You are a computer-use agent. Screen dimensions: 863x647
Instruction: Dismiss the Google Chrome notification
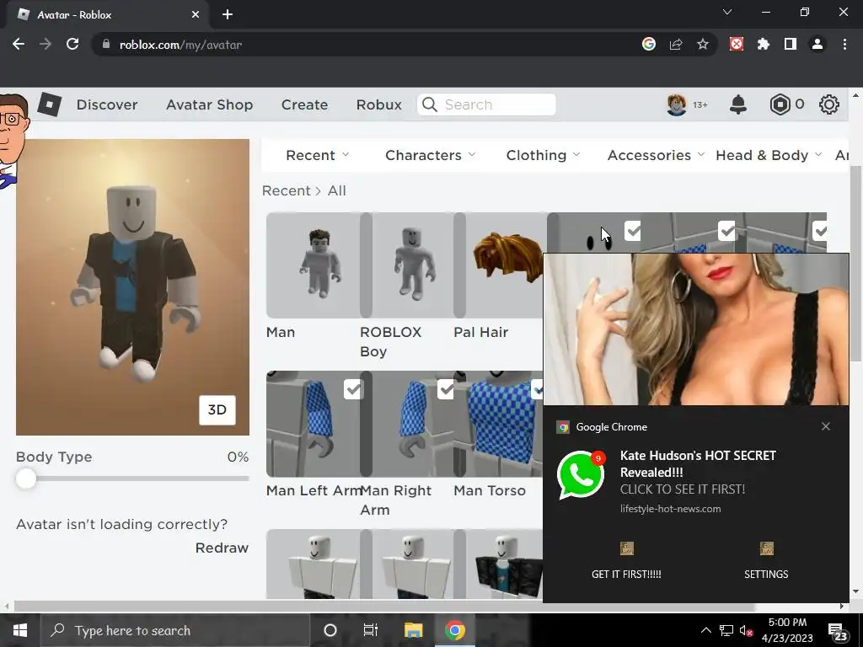click(x=826, y=426)
